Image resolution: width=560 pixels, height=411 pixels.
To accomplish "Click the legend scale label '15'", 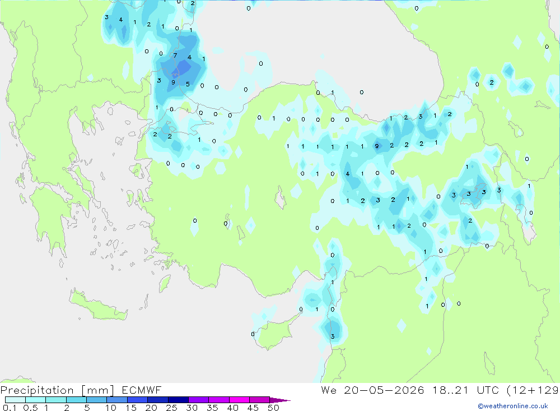I will [x=131, y=408].
